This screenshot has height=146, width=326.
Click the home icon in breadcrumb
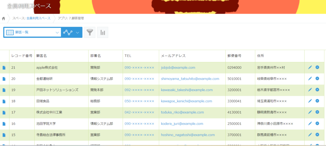4,18
